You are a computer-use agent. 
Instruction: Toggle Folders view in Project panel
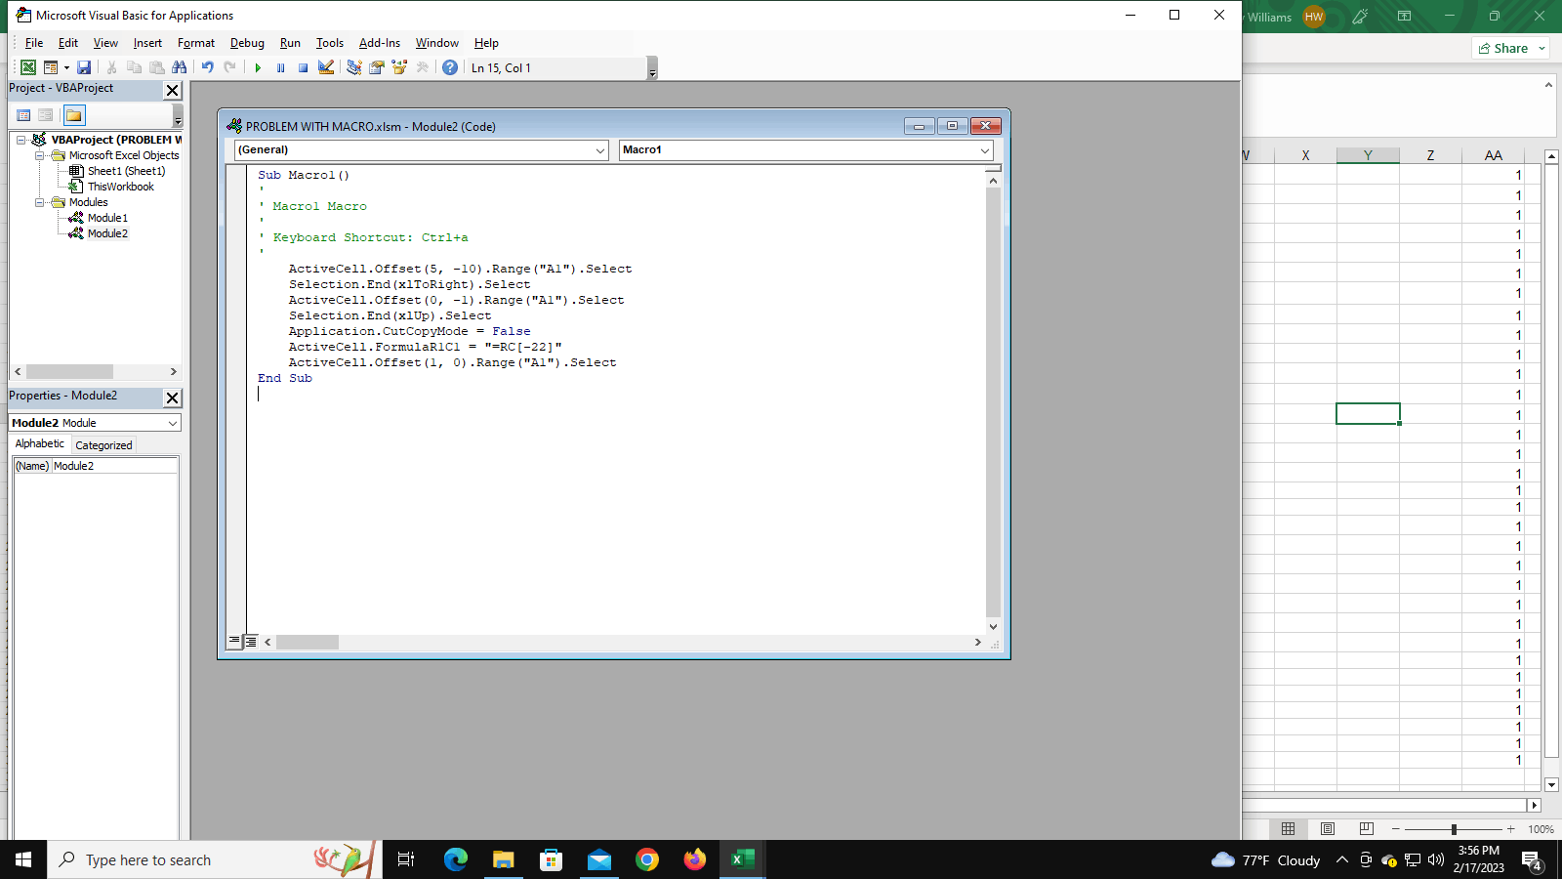74,115
